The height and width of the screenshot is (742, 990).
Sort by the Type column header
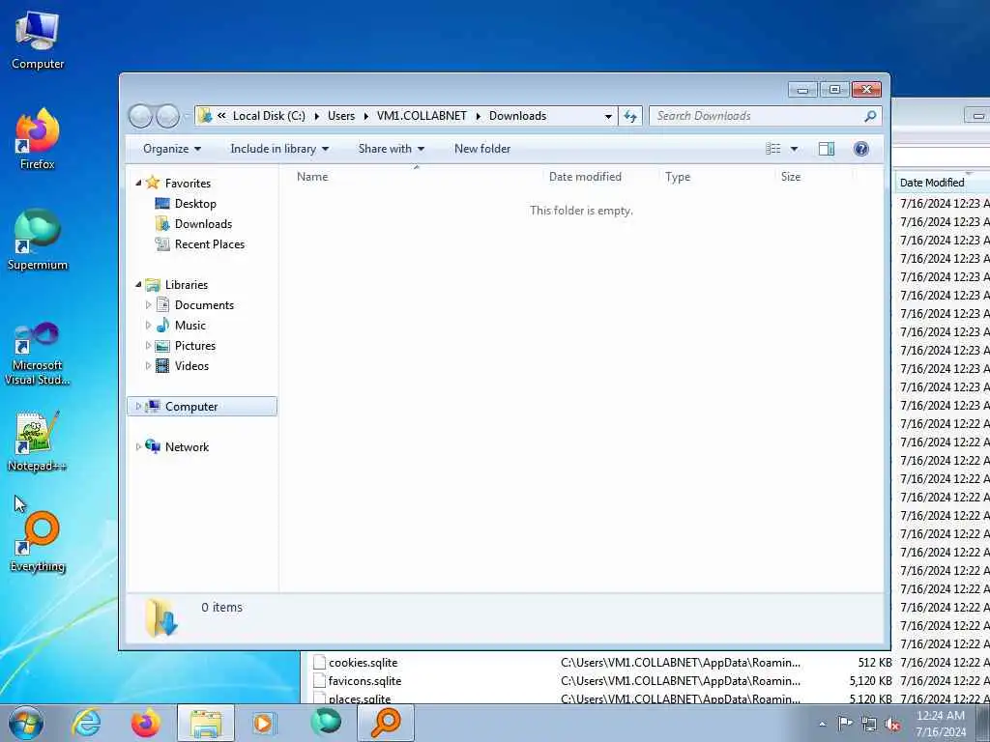tap(716, 177)
